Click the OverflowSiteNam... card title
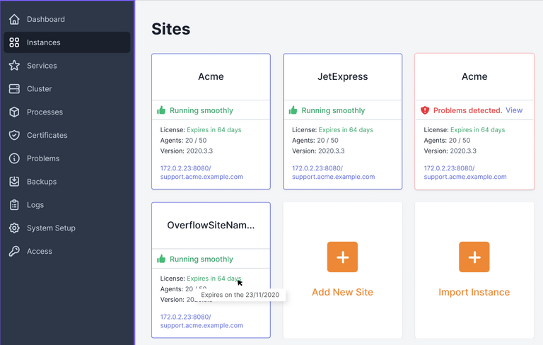This screenshot has height=345, width=543. pyautogui.click(x=211, y=226)
